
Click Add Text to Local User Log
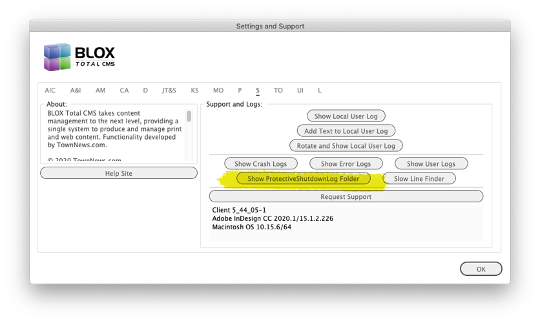(x=346, y=131)
